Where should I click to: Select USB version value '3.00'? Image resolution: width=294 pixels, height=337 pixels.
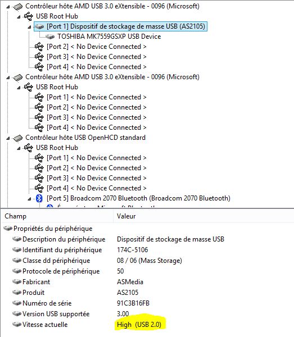(x=123, y=314)
